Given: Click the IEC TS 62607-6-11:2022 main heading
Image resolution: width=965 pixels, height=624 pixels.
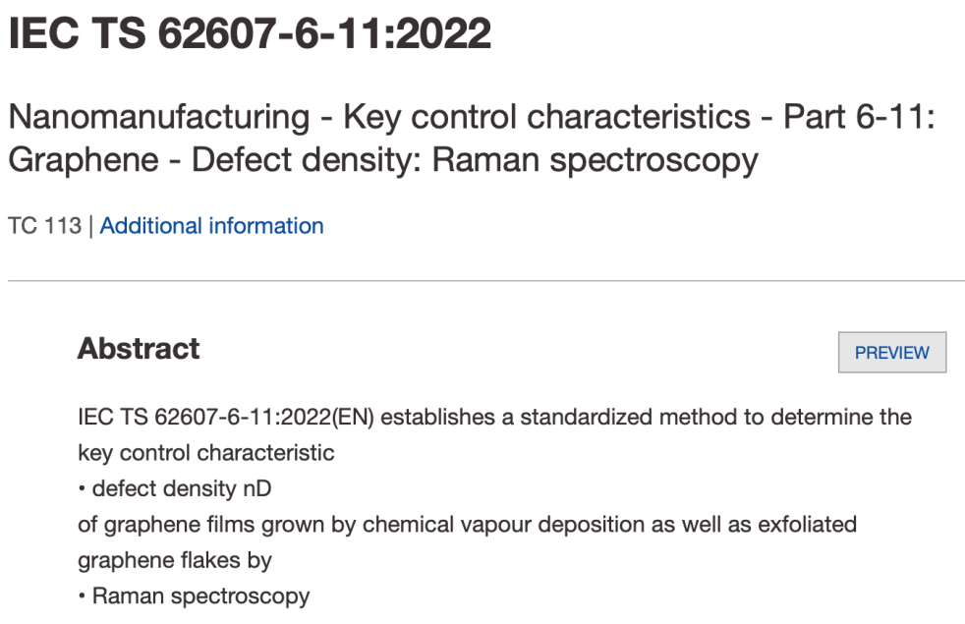Looking at the screenshot, I should click(250, 36).
